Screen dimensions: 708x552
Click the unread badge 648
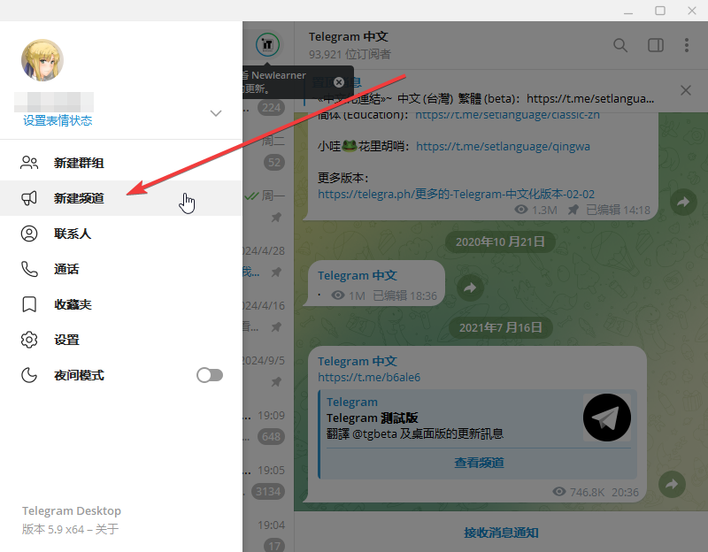(271, 436)
